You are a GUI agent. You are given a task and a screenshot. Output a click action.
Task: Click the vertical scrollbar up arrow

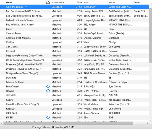(x=150, y=6)
